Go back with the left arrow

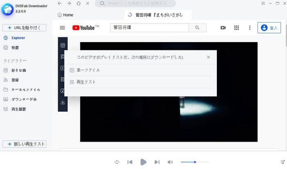pyautogui.click(x=60, y=3)
